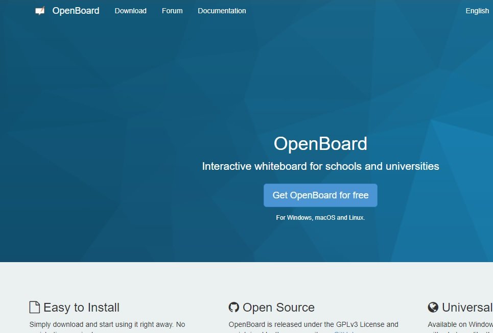
Task: Open the Documentation menu item
Action: tap(222, 11)
